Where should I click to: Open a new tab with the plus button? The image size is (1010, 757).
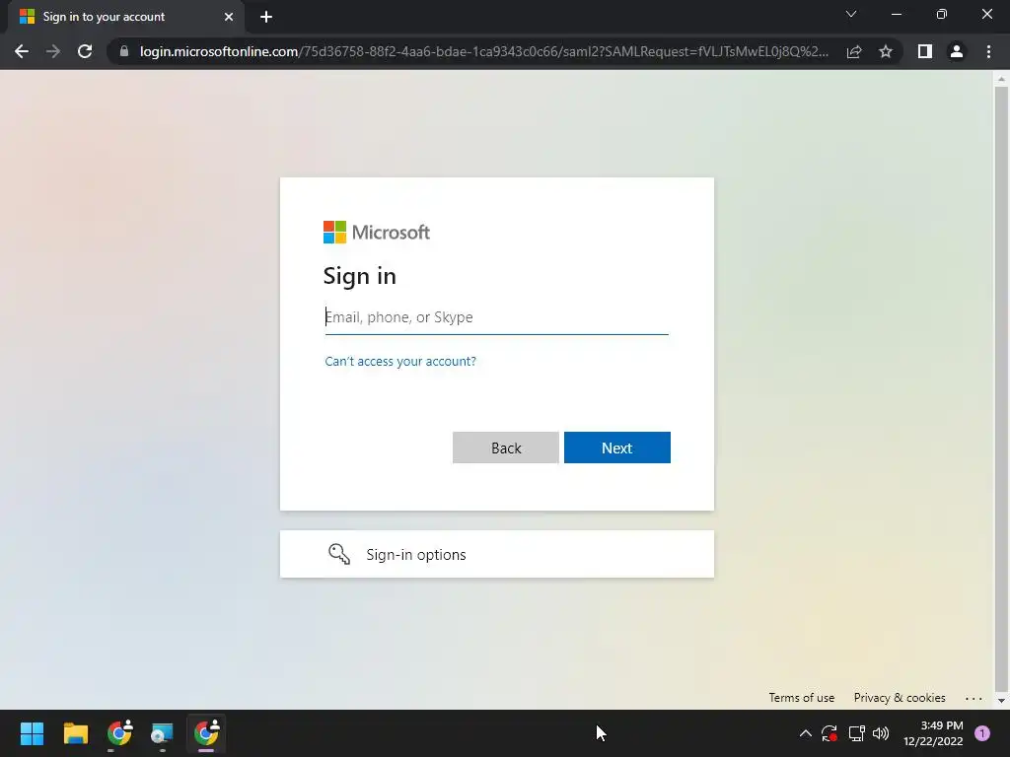[x=266, y=17]
